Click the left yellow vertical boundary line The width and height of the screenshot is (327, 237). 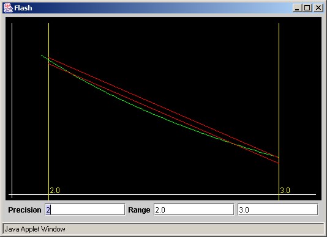48,125
